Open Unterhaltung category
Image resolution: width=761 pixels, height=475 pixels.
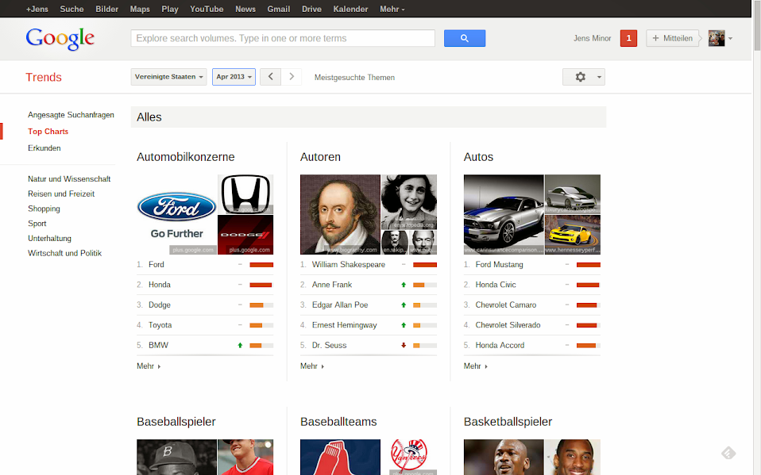pos(49,239)
